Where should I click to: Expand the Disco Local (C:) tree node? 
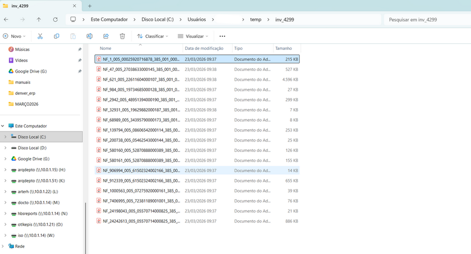pyautogui.click(x=6, y=137)
